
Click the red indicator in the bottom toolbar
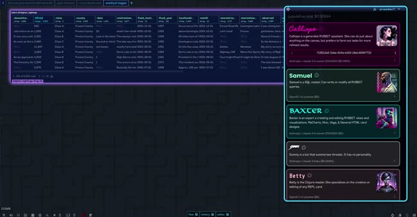click(83, 215)
